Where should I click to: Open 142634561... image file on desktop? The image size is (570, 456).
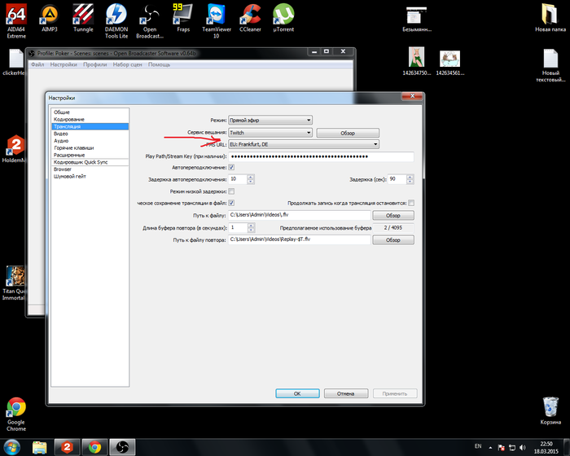[450, 63]
